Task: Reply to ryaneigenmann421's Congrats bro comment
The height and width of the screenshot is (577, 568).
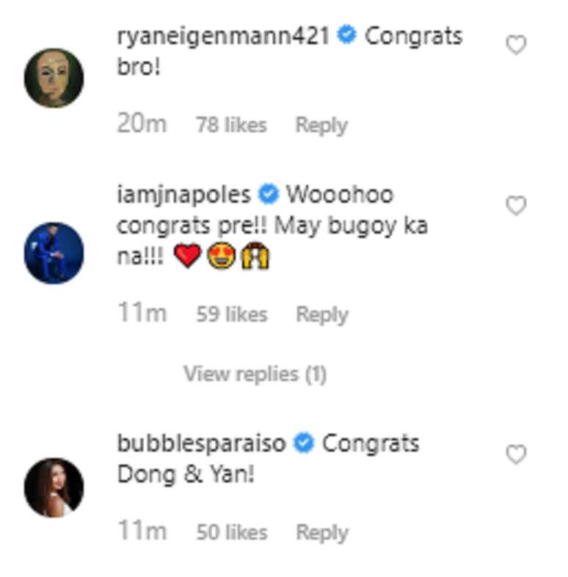Action: (321, 126)
